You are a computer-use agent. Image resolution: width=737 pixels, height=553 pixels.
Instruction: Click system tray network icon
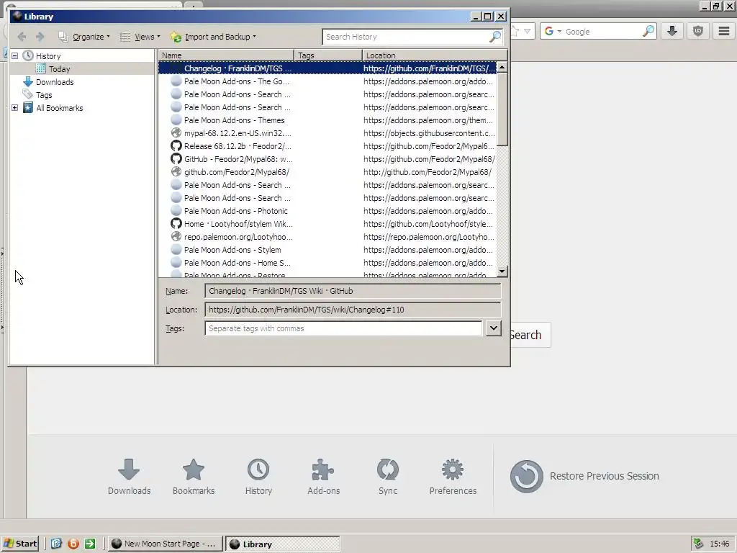click(x=698, y=544)
